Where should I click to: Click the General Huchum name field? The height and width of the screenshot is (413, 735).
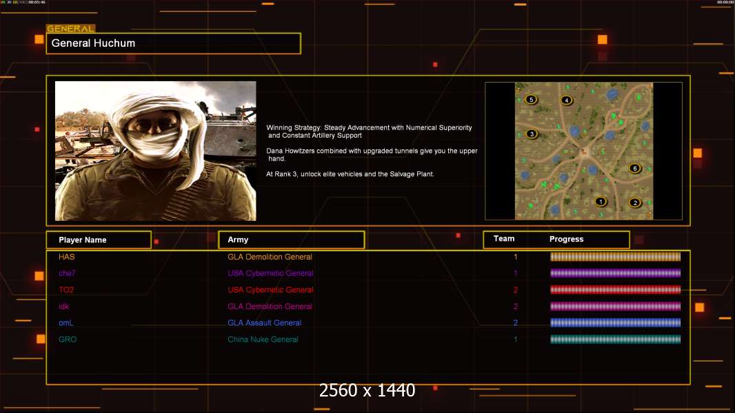(x=174, y=43)
